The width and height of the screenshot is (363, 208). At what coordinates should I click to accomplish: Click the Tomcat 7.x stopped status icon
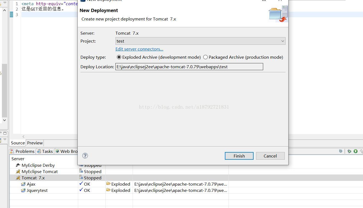tap(81, 177)
